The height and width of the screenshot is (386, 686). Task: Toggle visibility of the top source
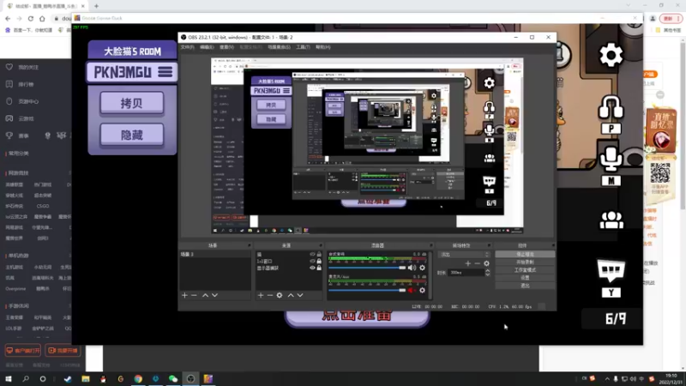click(x=312, y=254)
